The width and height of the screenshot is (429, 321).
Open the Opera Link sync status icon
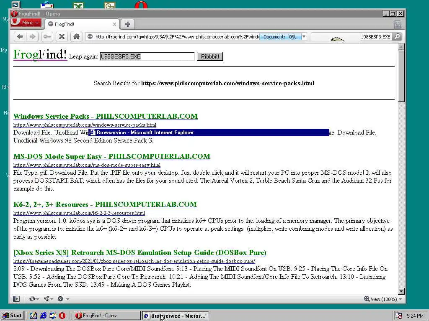[x=32, y=299]
